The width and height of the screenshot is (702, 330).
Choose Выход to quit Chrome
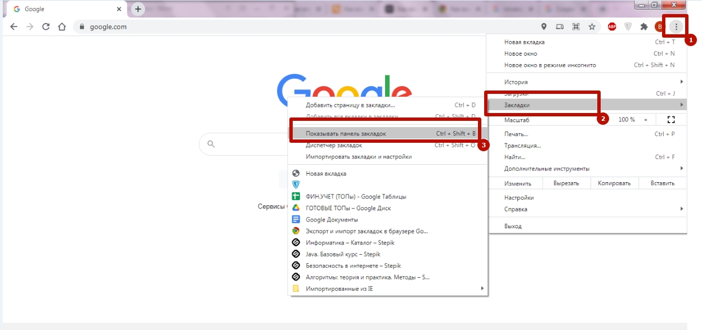pyautogui.click(x=587, y=226)
